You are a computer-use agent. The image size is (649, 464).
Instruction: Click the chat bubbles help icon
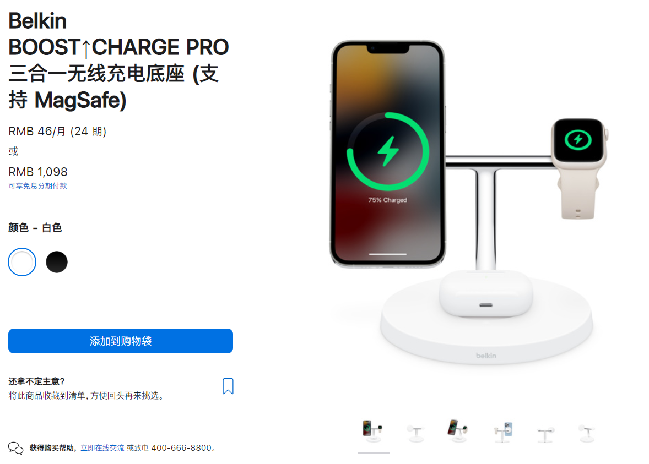coord(16,448)
